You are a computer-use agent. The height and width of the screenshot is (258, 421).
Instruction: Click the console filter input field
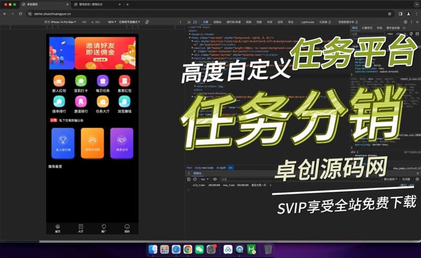point(300,179)
